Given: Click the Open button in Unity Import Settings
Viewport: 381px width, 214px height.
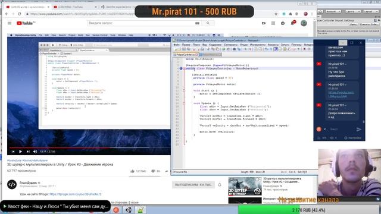Looking at the screenshot, I should (x=354, y=24).
